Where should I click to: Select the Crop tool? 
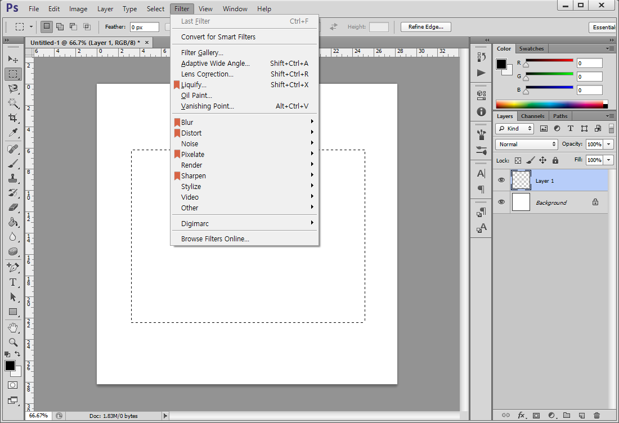(13, 118)
